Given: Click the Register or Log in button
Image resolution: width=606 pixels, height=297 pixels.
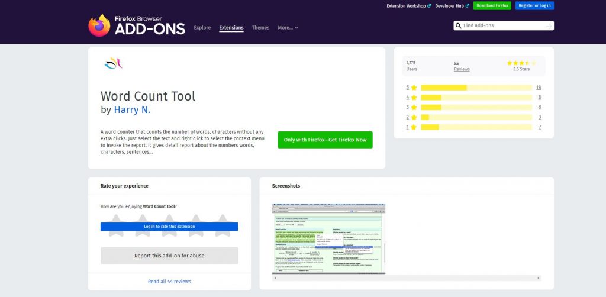Looking at the screenshot, I should 534,5.
